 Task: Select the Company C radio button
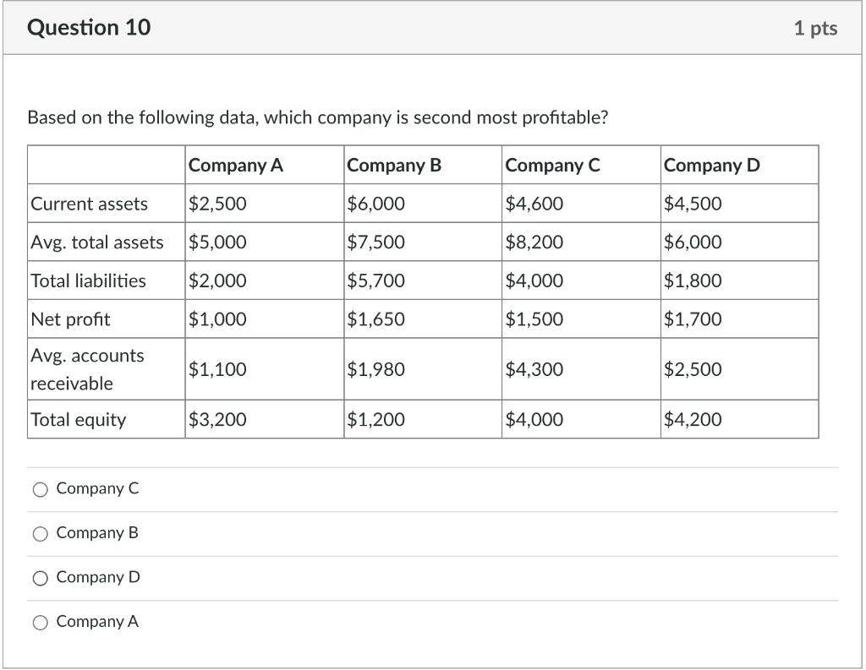point(39,488)
